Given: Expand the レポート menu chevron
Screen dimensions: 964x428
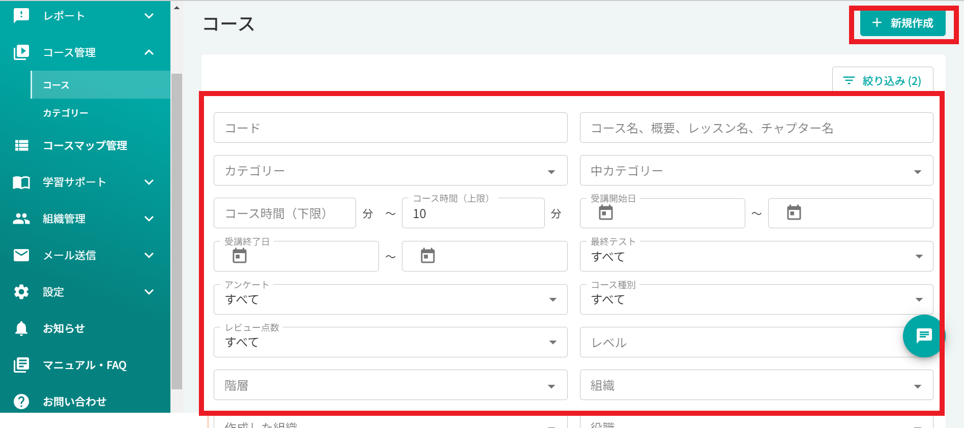Looking at the screenshot, I should click(x=149, y=16).
